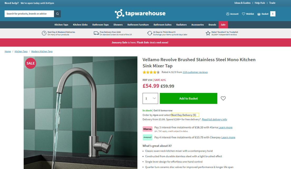
Task: Click the delivery van icon
Action: 96,33
